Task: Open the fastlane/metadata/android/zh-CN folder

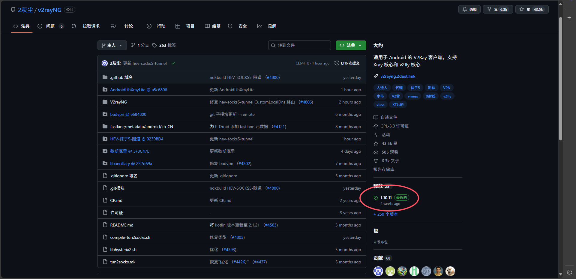Action: [142, 127]
